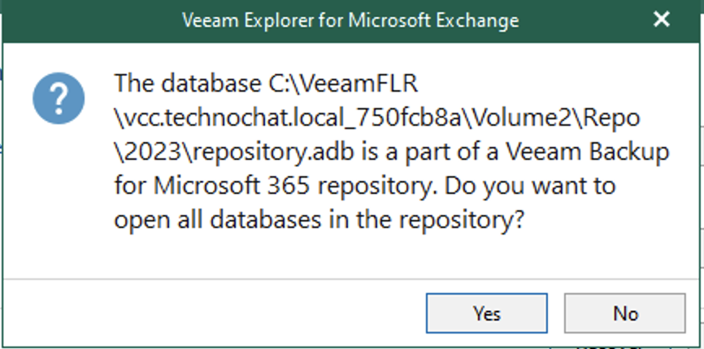The width and height of the screenshot is (704, 349).
Task: Click the words "The database" in message
Action: pos(171,83)
